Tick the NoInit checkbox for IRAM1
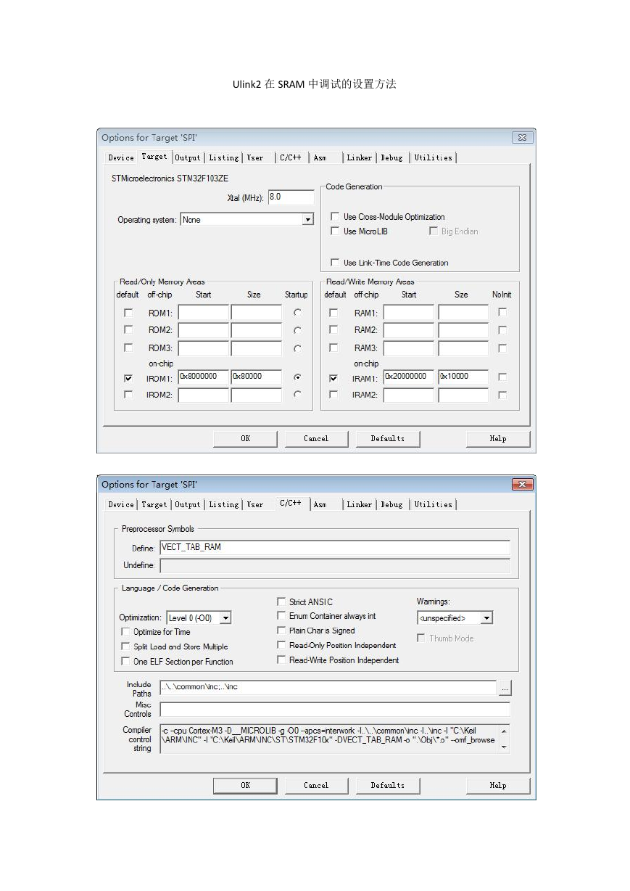Viewport: 630px width, 891px height. (x=502, y=377)
